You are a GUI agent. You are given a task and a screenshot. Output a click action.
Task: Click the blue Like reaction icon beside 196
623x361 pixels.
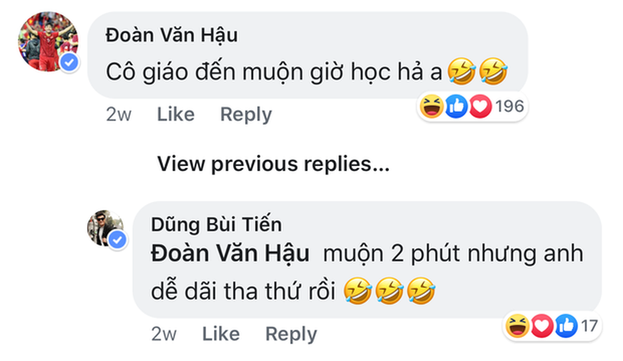(x=455, y=105)
